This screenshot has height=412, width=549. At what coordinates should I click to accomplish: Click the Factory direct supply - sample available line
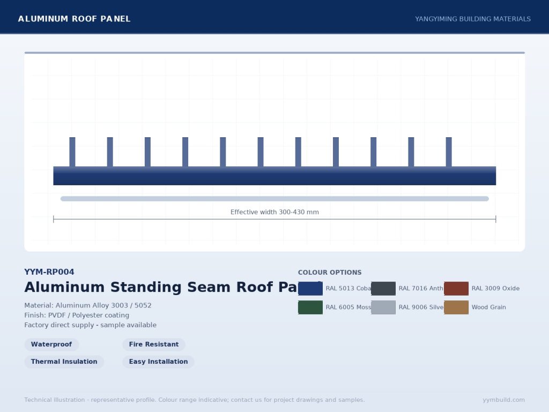90,325
